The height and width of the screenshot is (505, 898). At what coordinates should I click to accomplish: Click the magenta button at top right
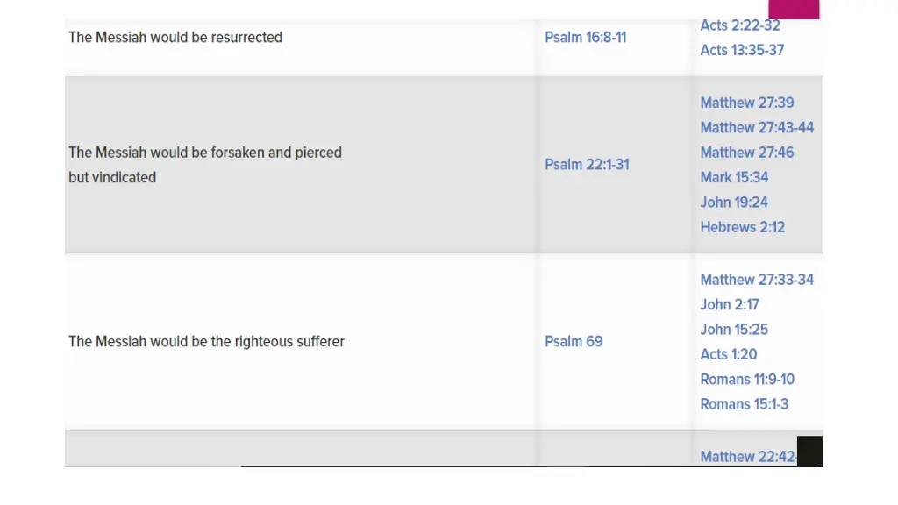(x=794, y=9)
